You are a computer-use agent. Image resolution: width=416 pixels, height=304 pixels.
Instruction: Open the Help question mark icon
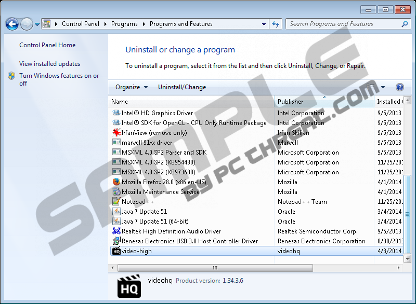399,87
